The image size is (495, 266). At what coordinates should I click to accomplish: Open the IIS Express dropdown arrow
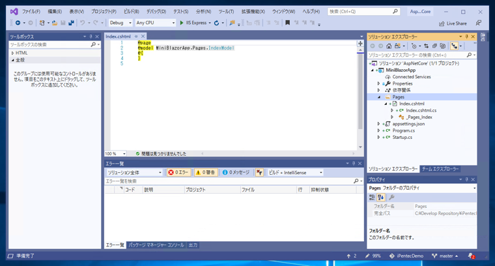(x=210, y=23)
